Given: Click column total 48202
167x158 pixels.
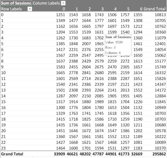Looking at the screenshot, I should [x=85, y=154].
